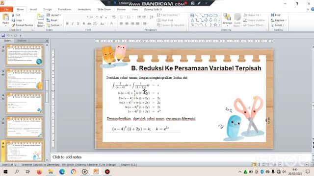The width and height of the screenshot is (314, 176).
Task: Activate the Format Painter brush
Action: (x=23, y=25)
